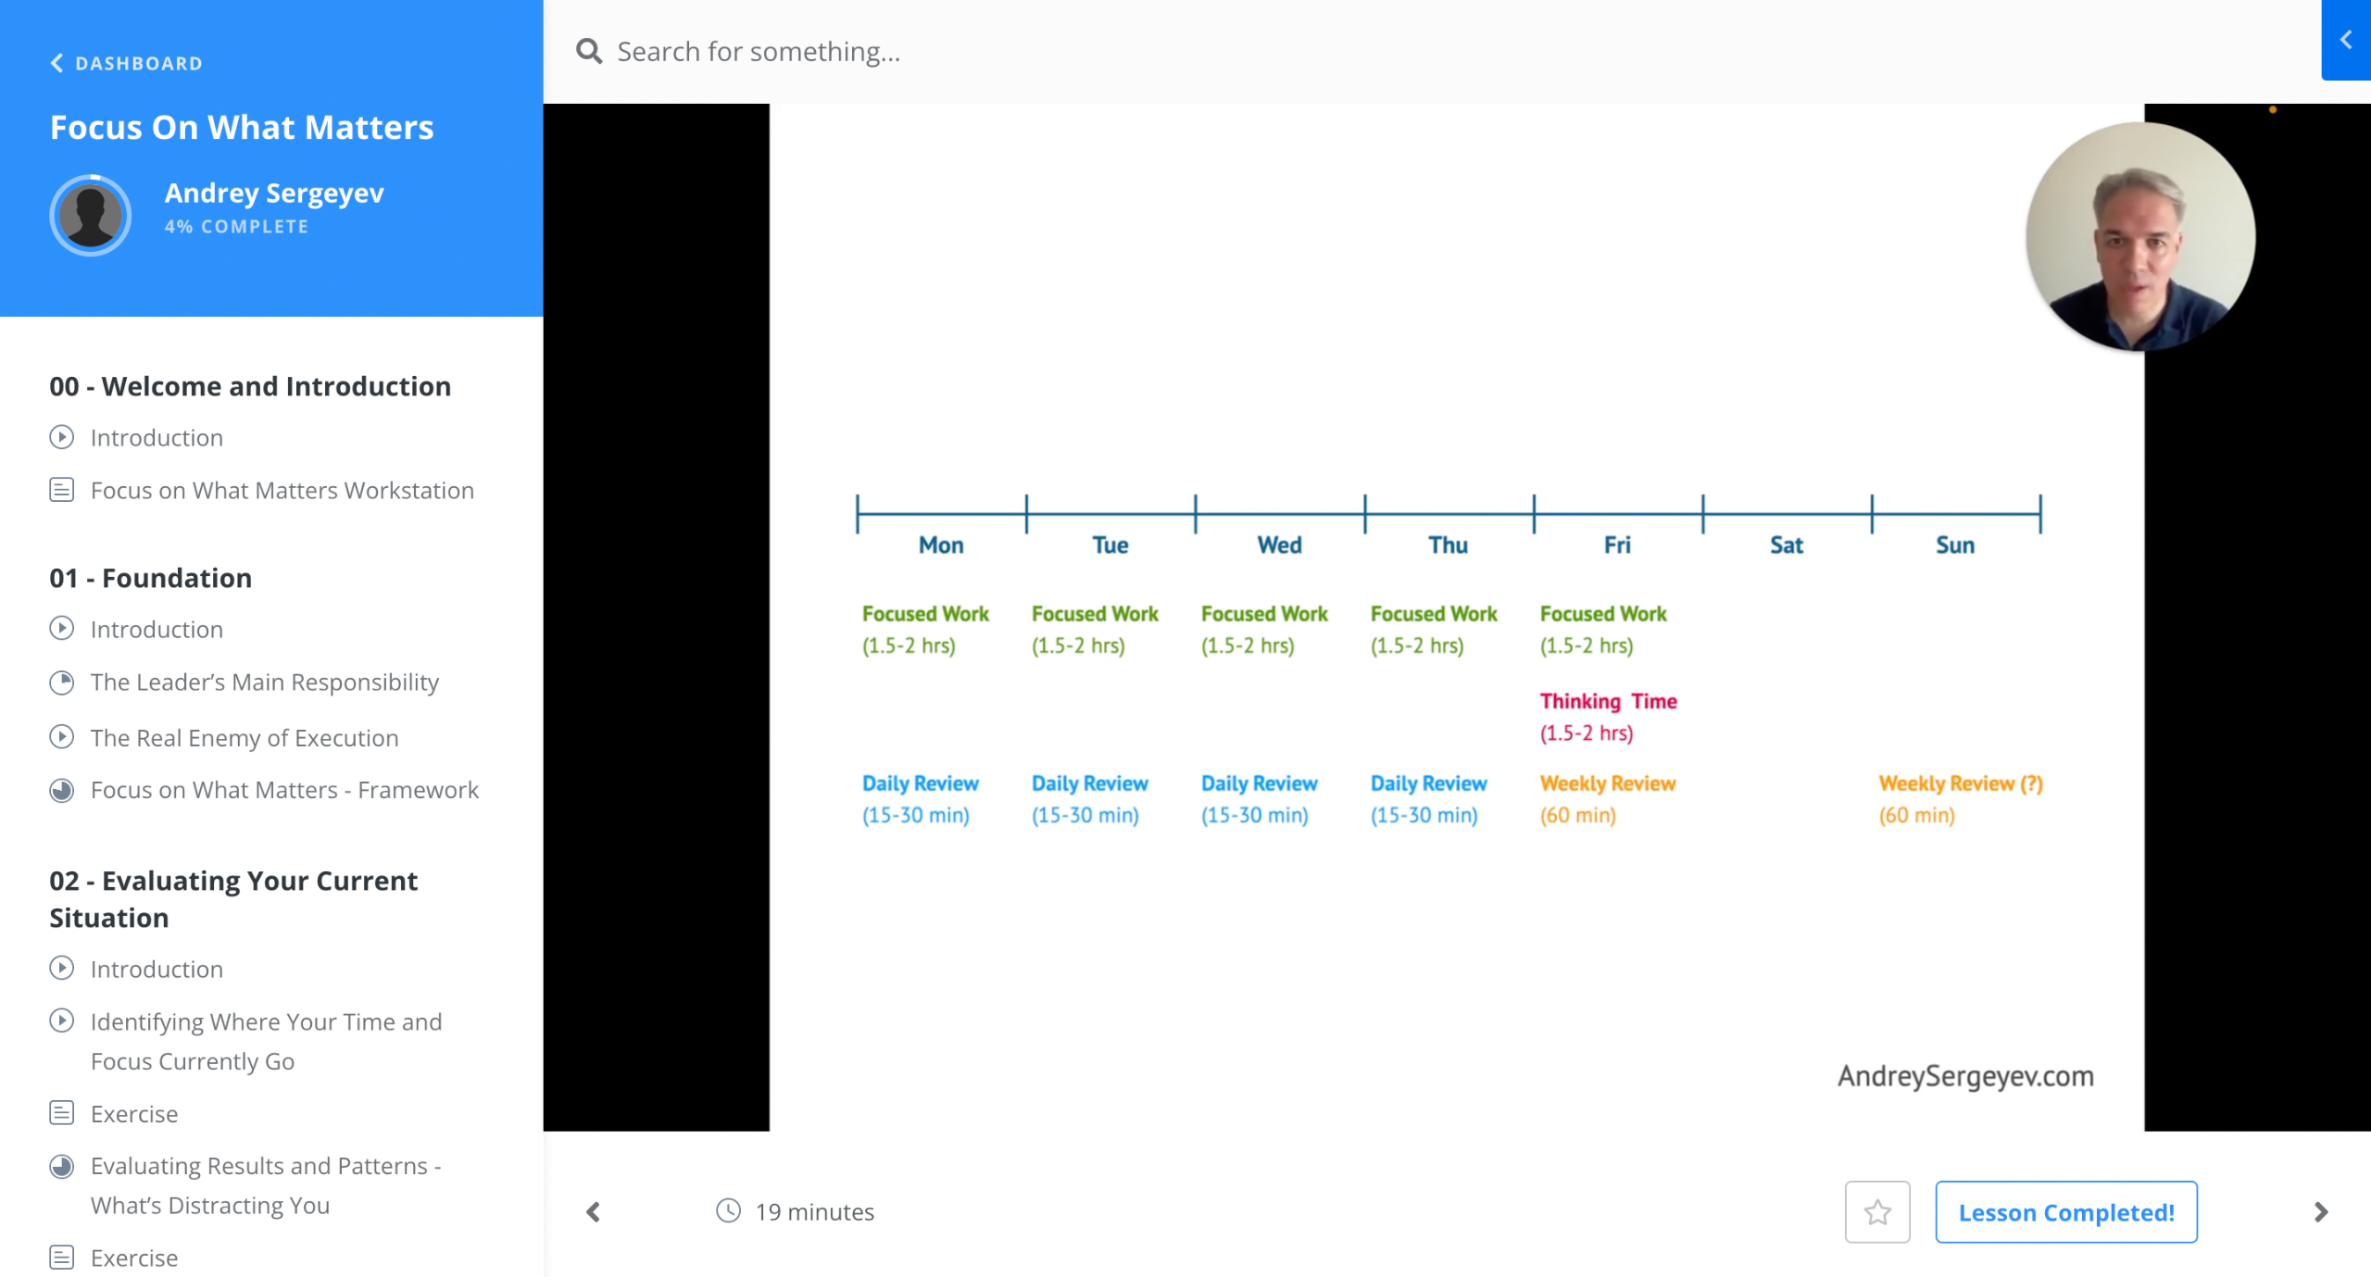Collapse panel with top-right blue chevron

tap(2345, 40)
